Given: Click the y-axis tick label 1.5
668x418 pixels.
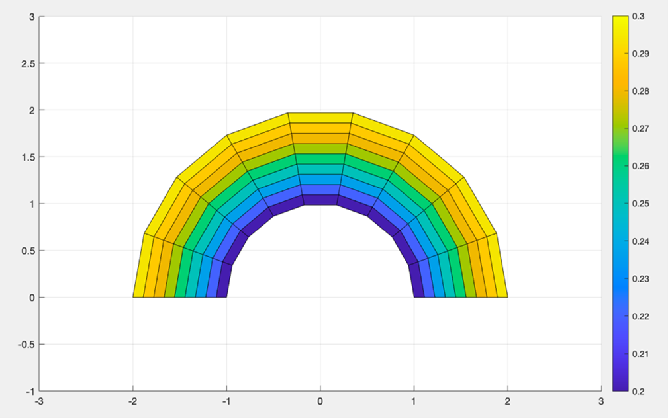Looking at the screenshot, I should click(x=28, y=157).
